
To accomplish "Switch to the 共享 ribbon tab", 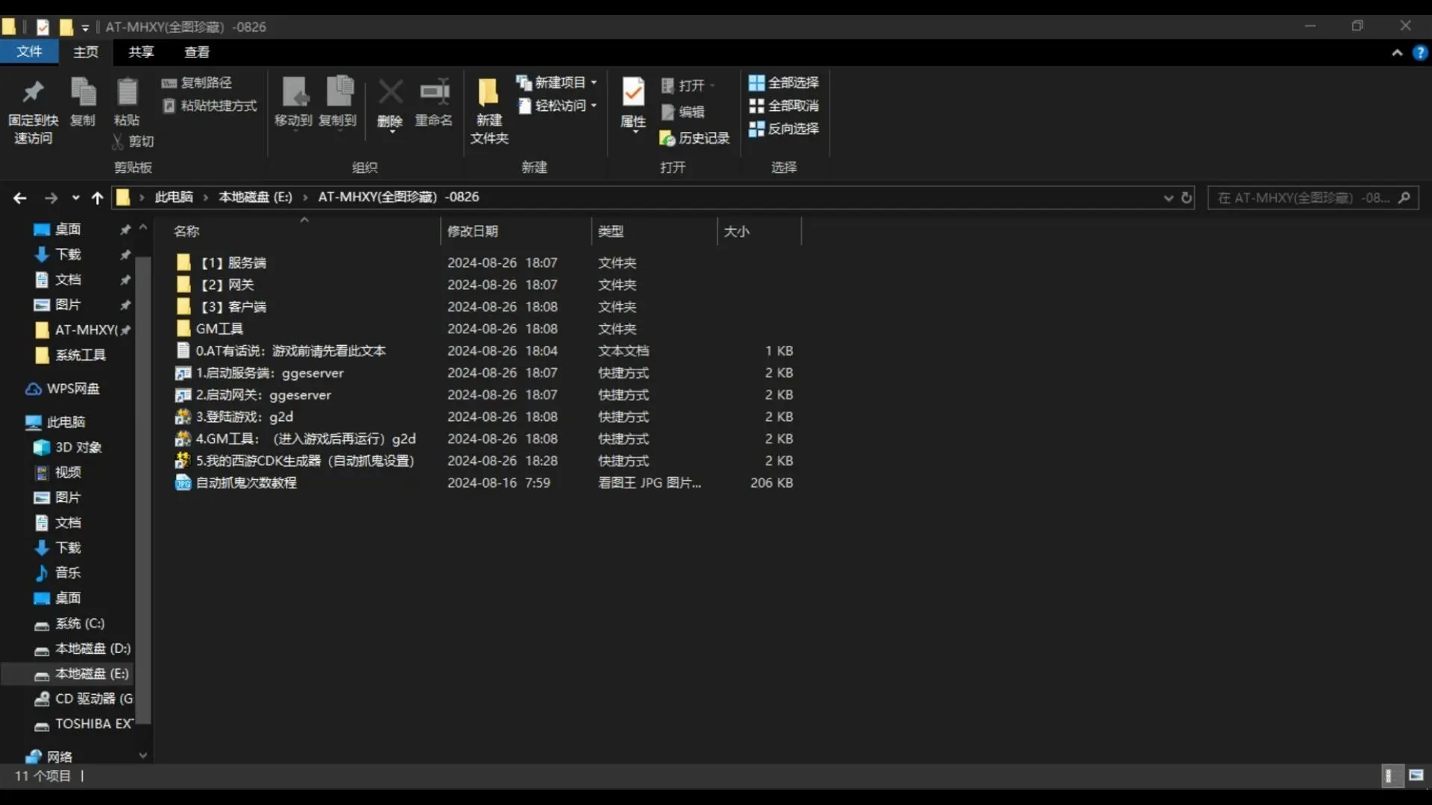I will click(x=141, y=52).
